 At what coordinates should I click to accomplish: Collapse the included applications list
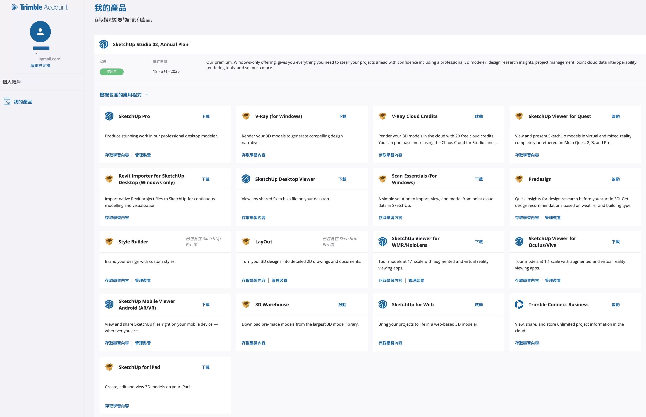pos(120,95)
